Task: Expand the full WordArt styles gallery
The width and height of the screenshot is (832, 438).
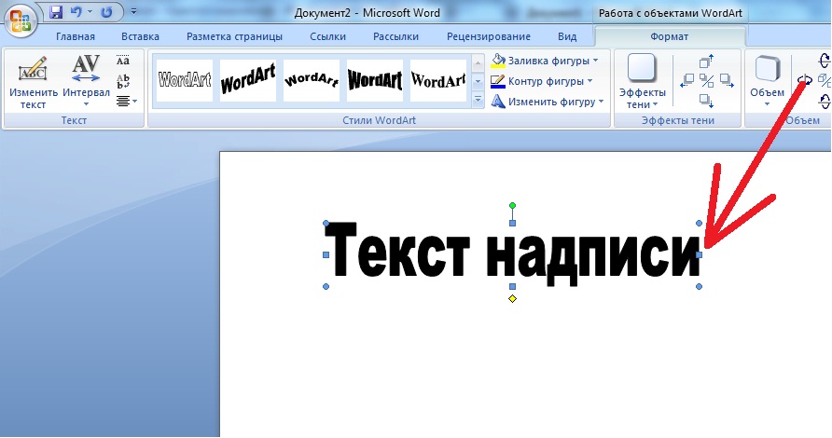Action: click(x=478, y=100)
